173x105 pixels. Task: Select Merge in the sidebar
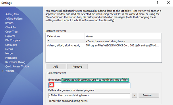pyautogui.click(x=9, y=54)
